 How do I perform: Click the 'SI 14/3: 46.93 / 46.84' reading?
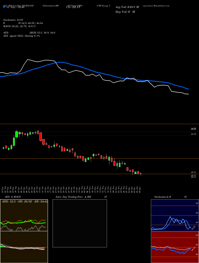click(31, 23)
